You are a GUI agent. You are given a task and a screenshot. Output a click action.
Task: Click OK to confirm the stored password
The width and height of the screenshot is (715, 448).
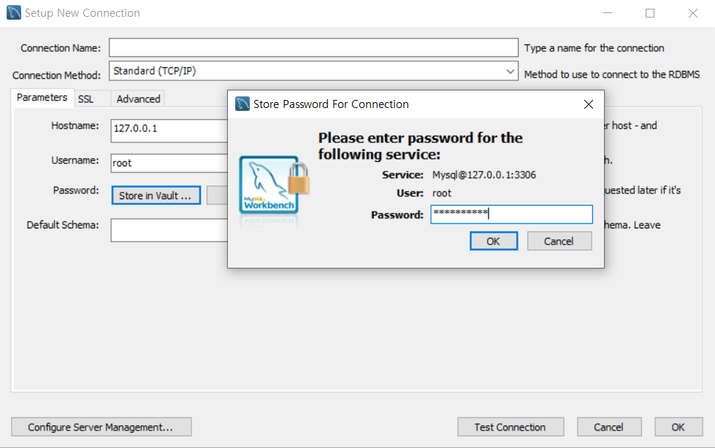click(494, 240)
